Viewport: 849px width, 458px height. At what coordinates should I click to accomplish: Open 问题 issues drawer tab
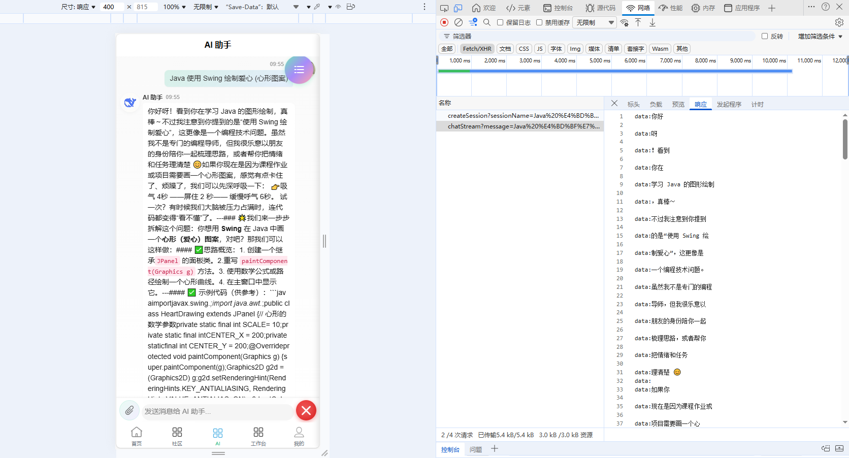pos(476,449)
